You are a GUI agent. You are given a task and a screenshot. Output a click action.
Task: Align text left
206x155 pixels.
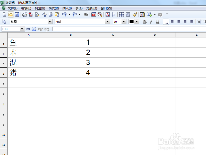(172, 22)
